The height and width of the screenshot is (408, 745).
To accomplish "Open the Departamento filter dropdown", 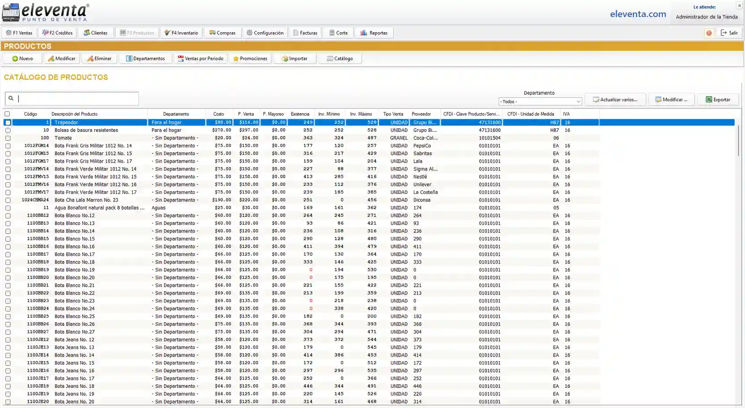I will click(x=540, y=101).
